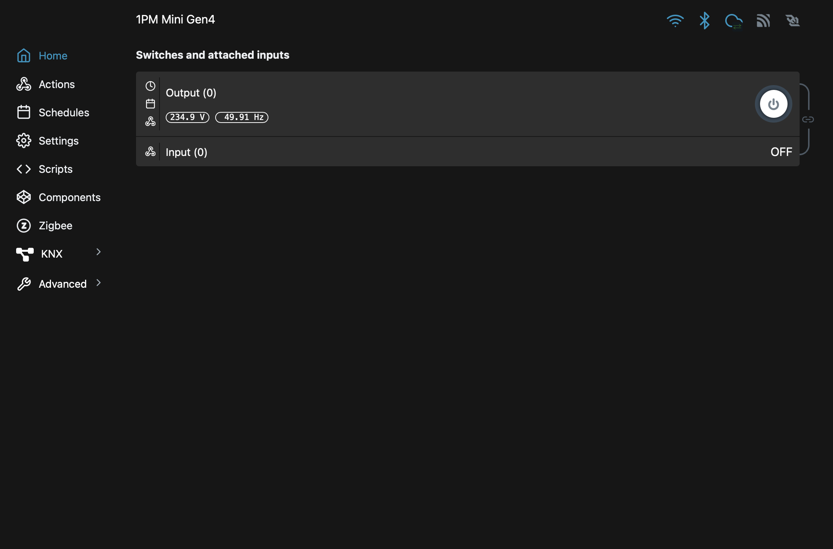Screen dimensions: 833x549
Task: Click the link icon connecting Output and Input
Action: click(807, 119)
